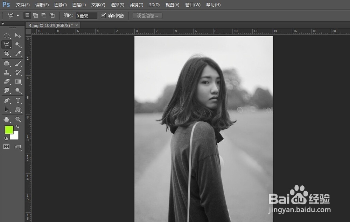Viewport: 350px width, 222px height.
Task: Select the History Brush tool
Action: [x=18, y=73]
